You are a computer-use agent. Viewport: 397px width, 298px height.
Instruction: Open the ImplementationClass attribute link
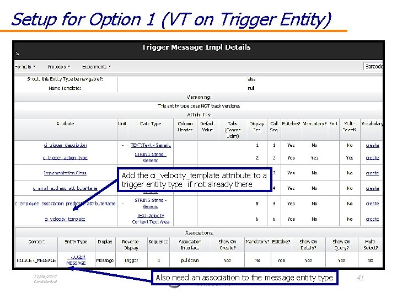point(65,173)
